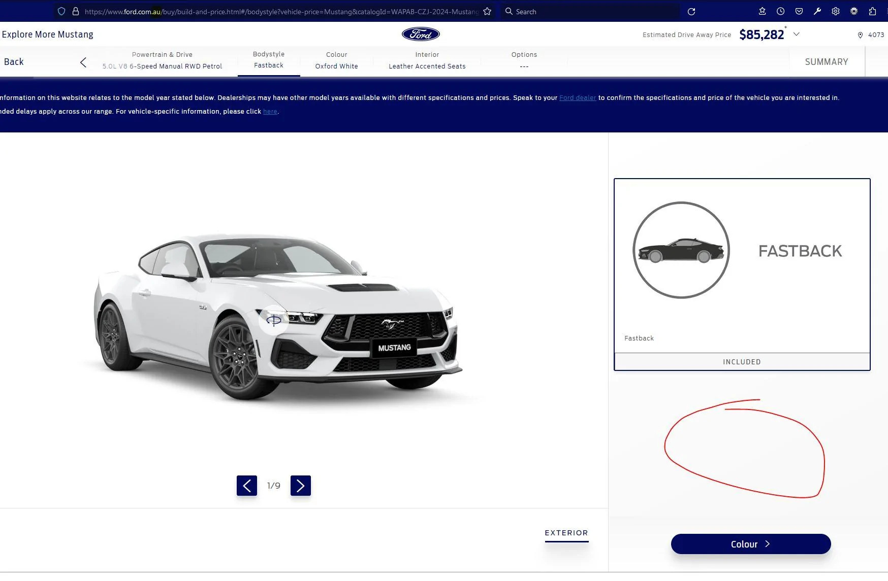Screen dimensions: 888x581
Task: Click the Back link
Action: coord(14,62)
